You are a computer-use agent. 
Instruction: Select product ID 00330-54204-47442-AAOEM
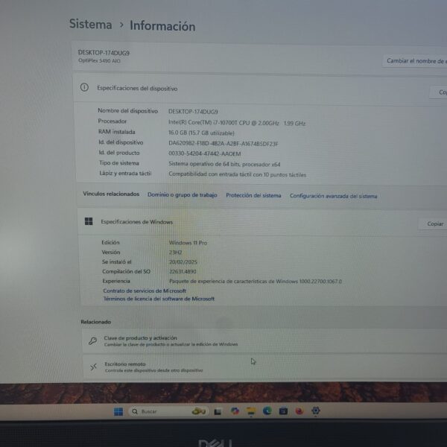(x=205, y=153)
